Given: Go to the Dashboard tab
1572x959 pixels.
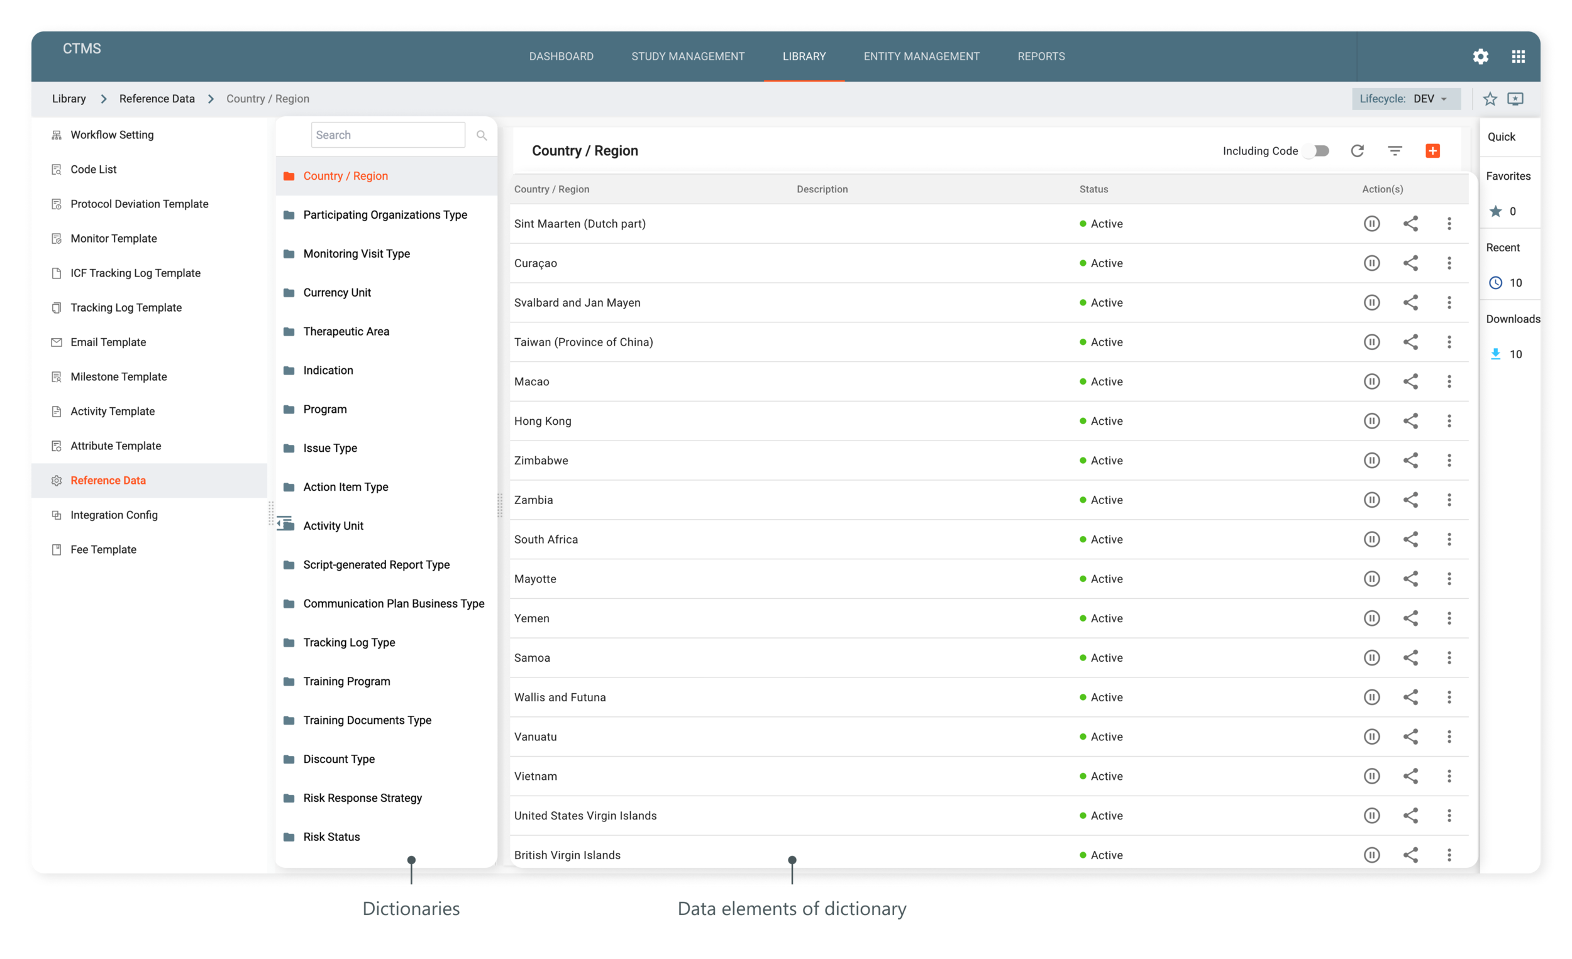Looking at the screenshot, I should [561, 57].
